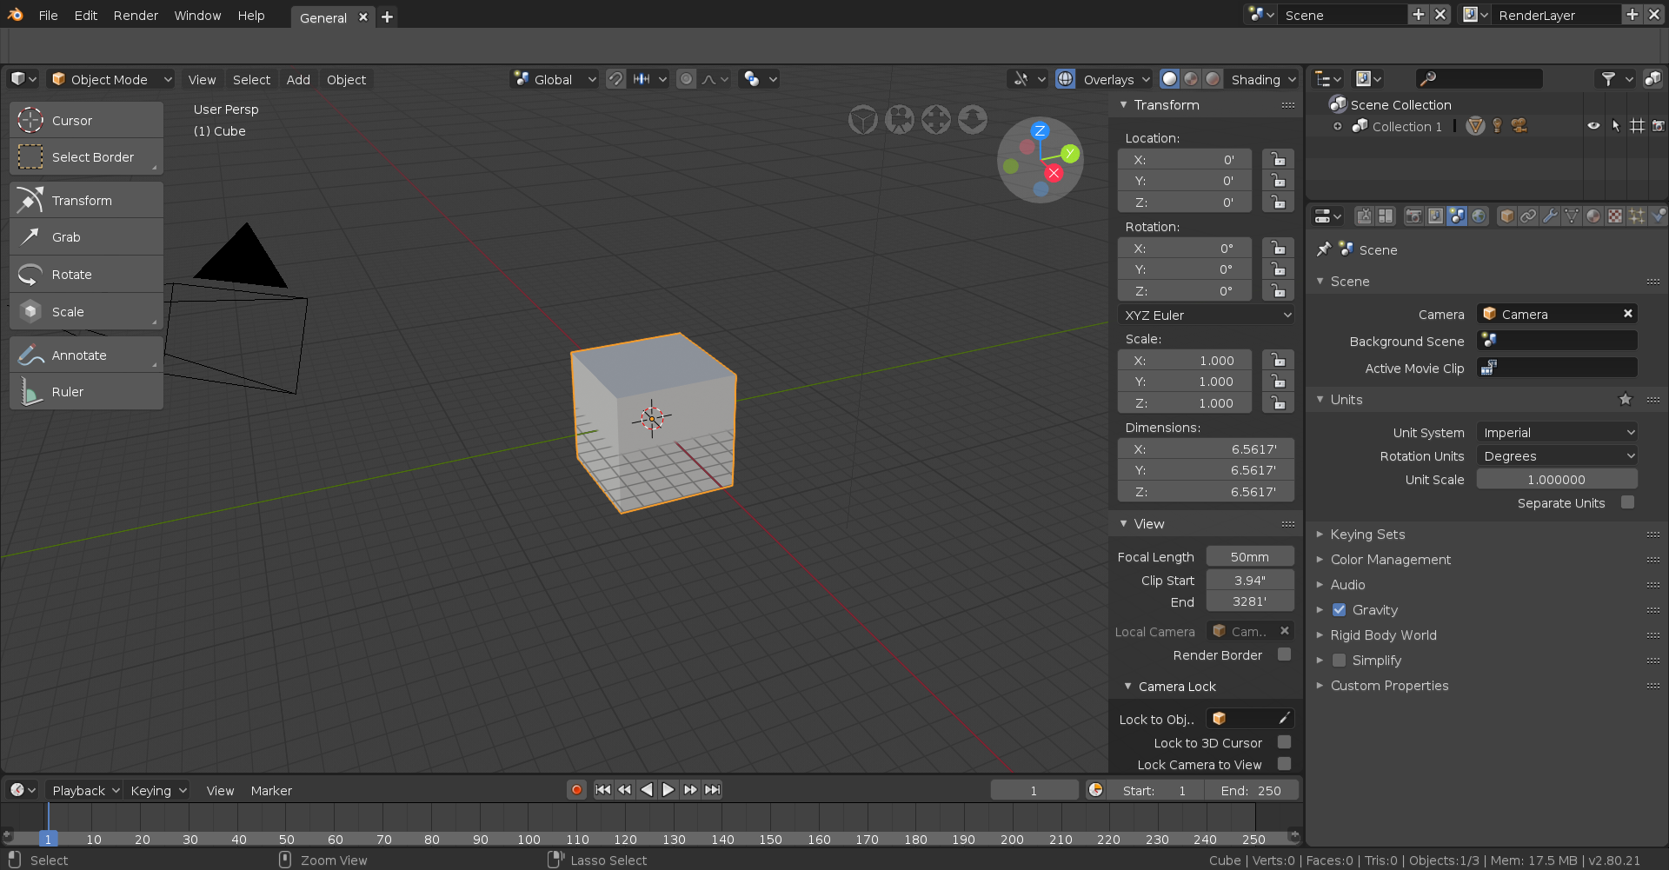The image size is (1669, 870).
Task: Open the Rotation Units Degrees dropdown
Action: [1557, 455]
